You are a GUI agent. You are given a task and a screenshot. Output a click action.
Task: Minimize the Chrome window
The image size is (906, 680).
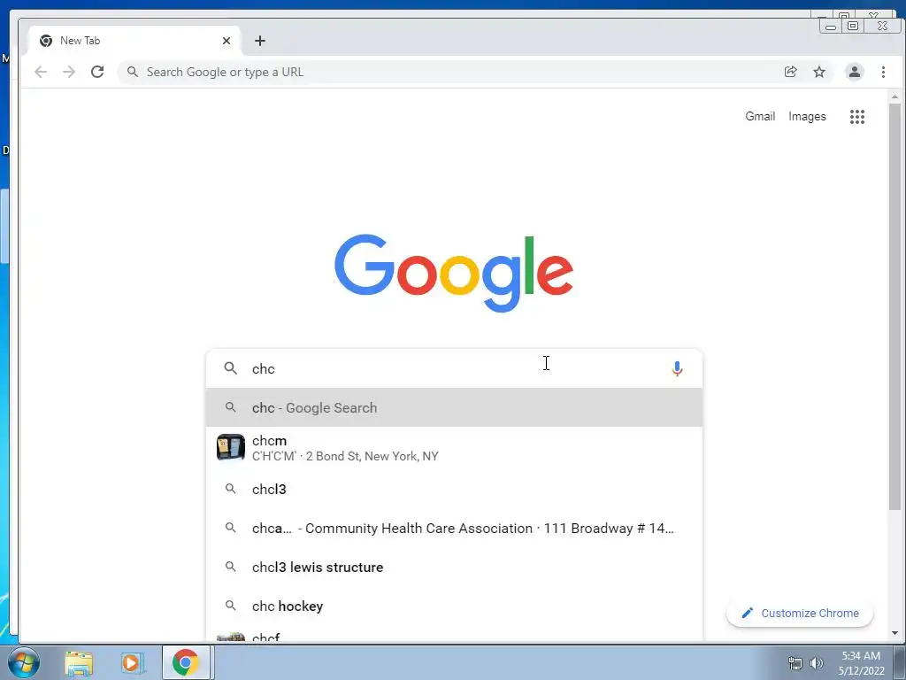830,26
